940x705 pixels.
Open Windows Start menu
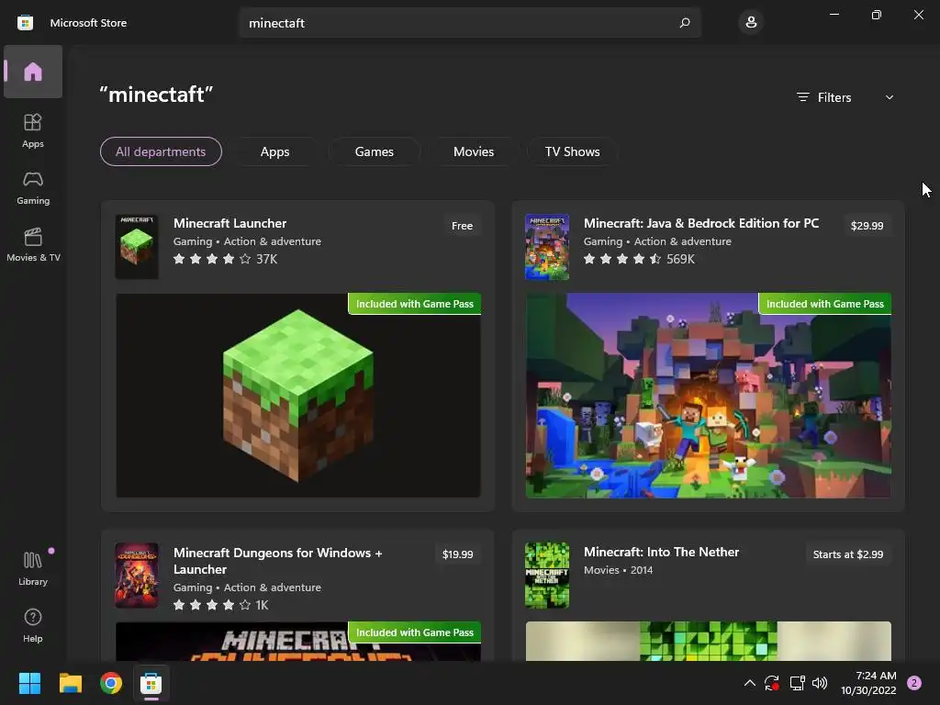tap(29, 683)
